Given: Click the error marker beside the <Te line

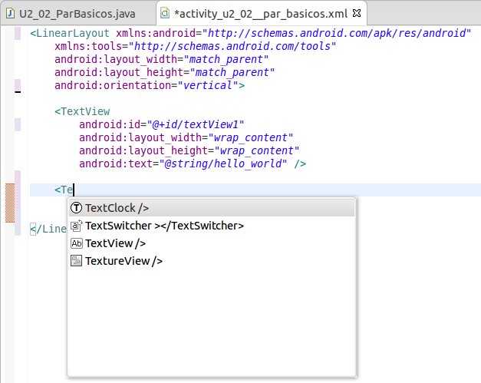Looking at the screenshot, I should tap(10, 203).
